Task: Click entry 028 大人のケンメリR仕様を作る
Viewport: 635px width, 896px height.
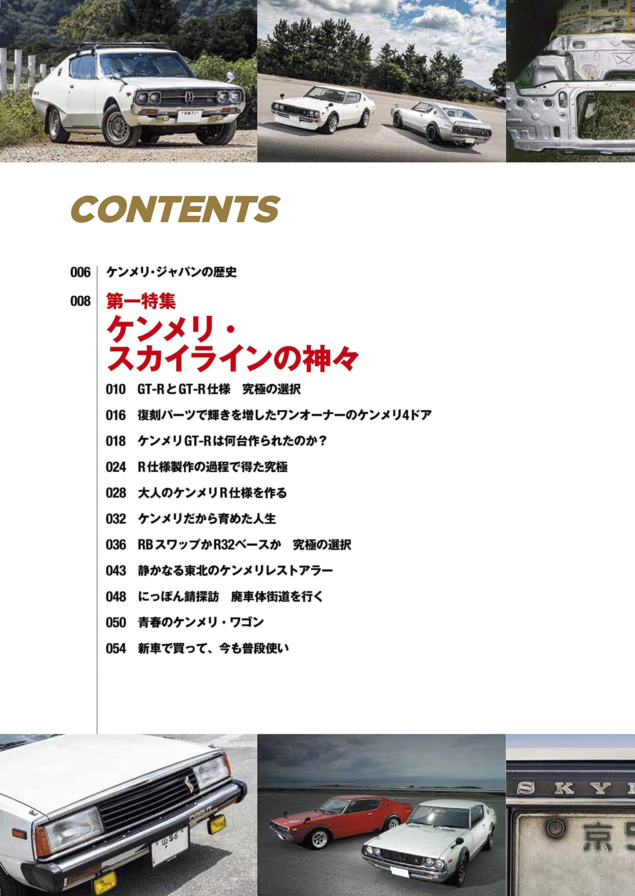Action: pyautogui.click(x=212, y=493)
